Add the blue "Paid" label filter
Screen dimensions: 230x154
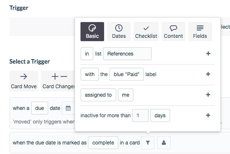(208, 74)
